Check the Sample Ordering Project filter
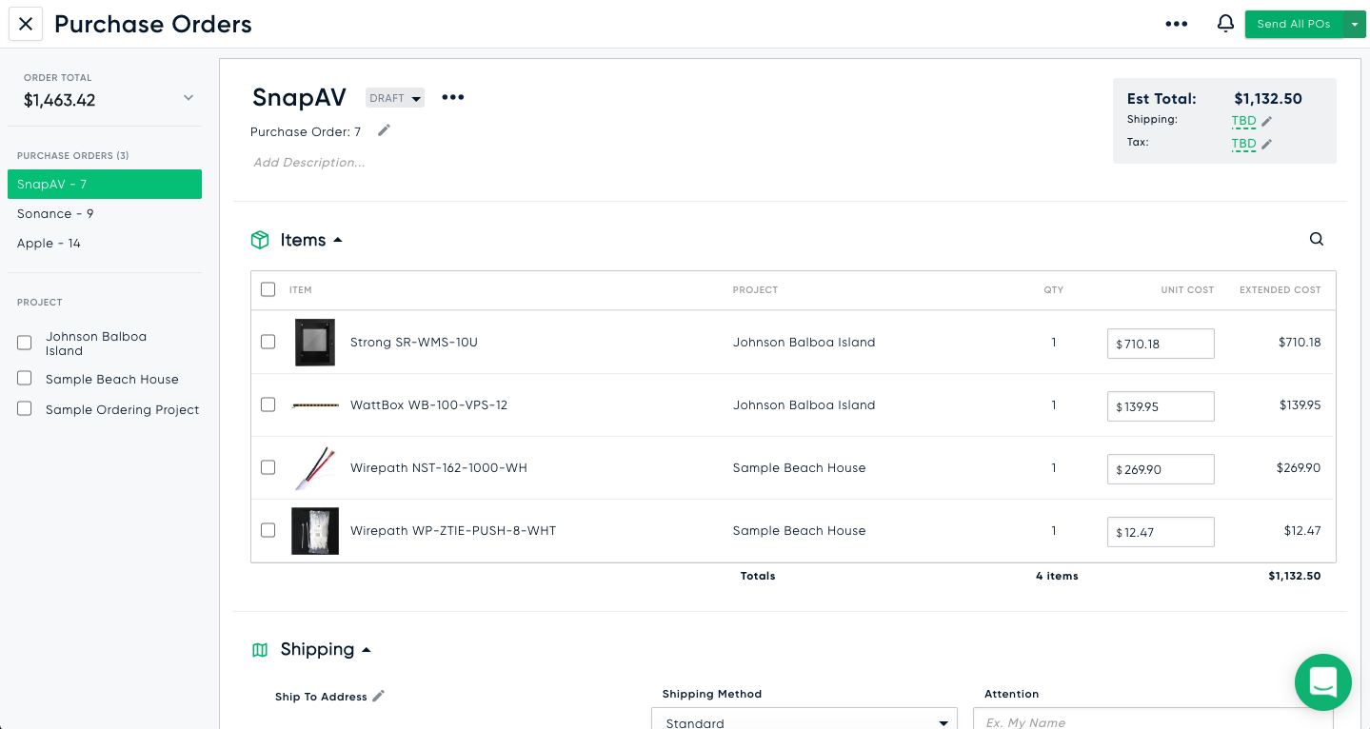This screenshot has width=1370, height=729. point(25,408)
